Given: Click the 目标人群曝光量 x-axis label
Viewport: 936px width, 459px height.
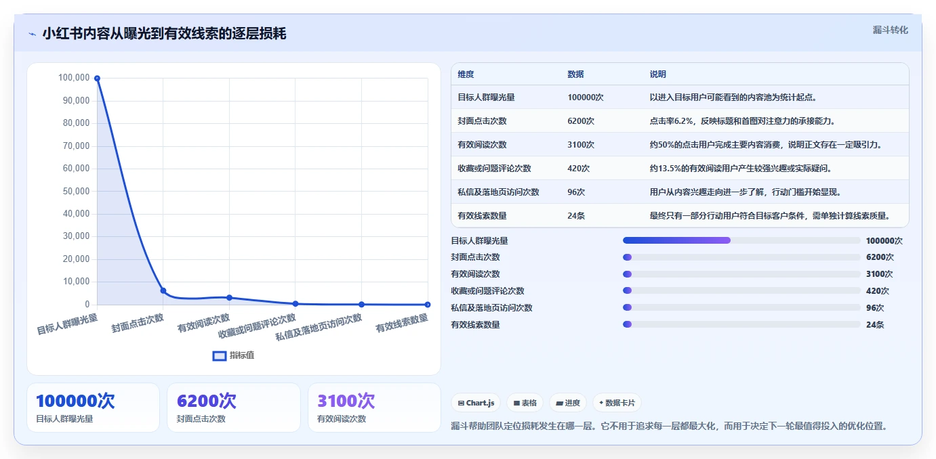Looking at the screenshot, I should coord(67,324).
